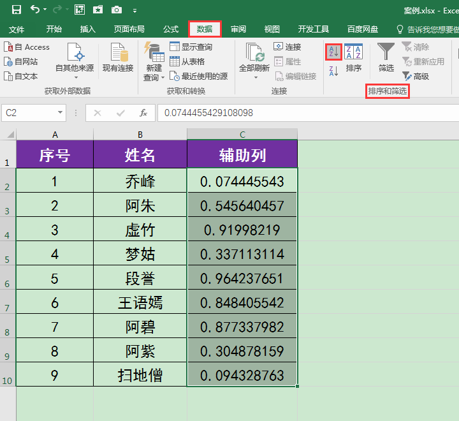Click the camera screenshot icon in quick access toolbar

(x=117, y=10)
